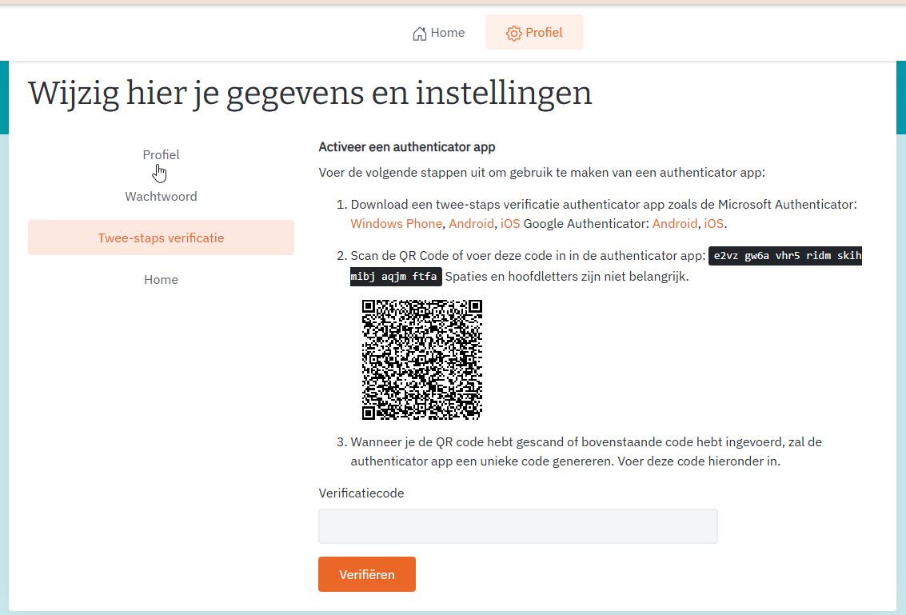Open the iOS link for Microsoft Authenticator
Image resolution: width=906 pixels, height=615 pixels.
coord(510,224)
